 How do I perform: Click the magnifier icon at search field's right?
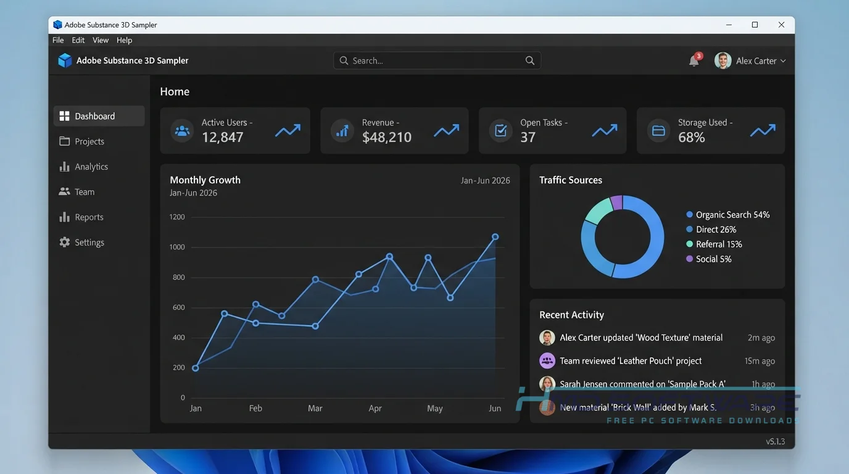click(530, 60)
